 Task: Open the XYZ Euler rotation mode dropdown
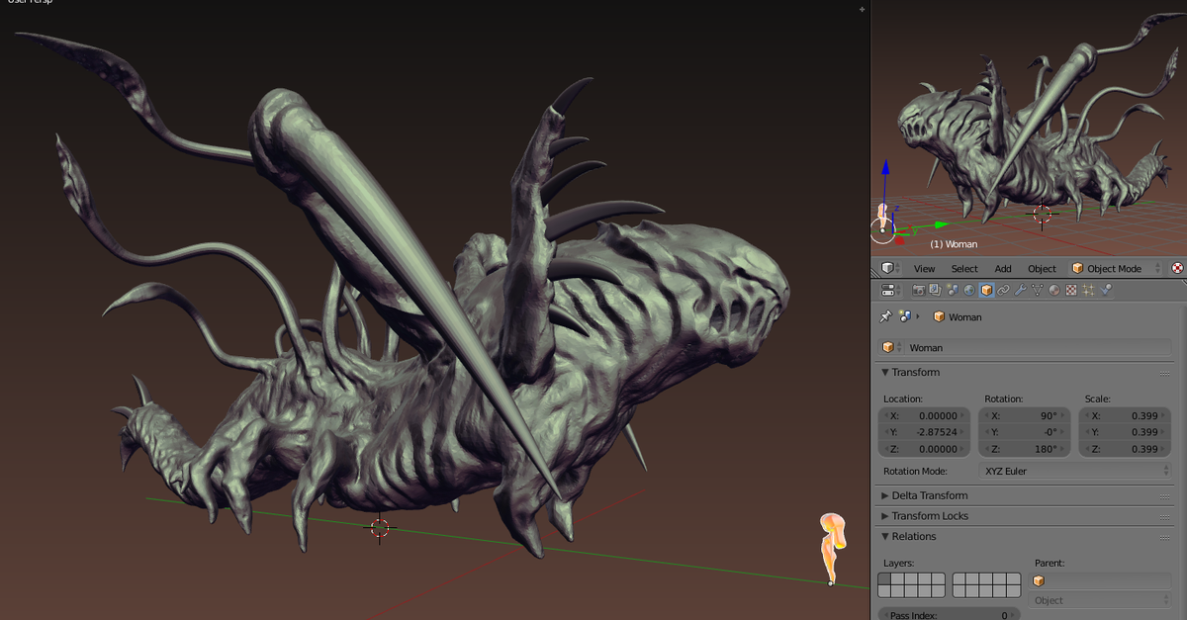point(1076,472)
